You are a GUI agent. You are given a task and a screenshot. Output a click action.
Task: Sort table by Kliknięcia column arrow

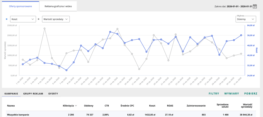(77, 105)
